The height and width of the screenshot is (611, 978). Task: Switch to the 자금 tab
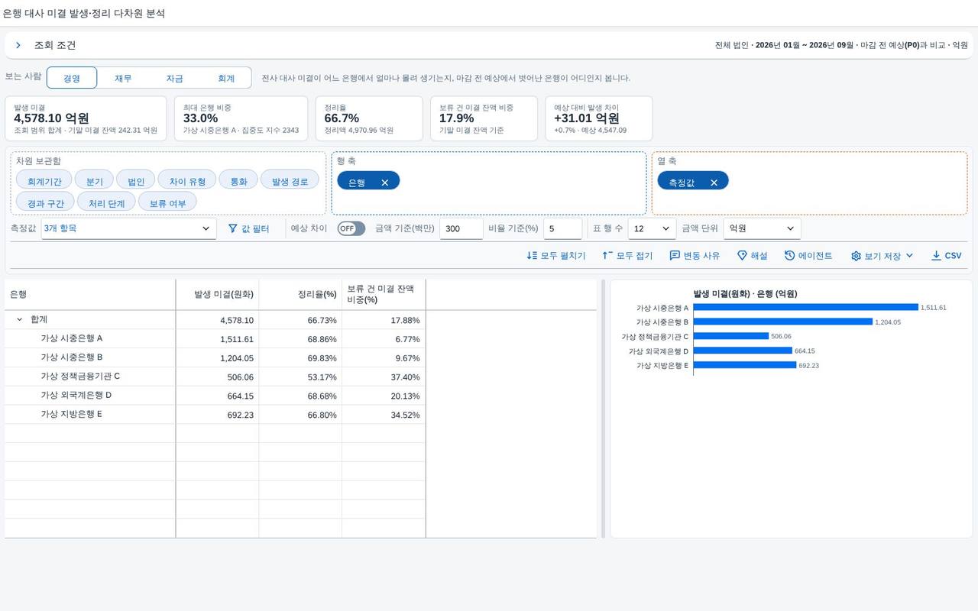(174, 78)
